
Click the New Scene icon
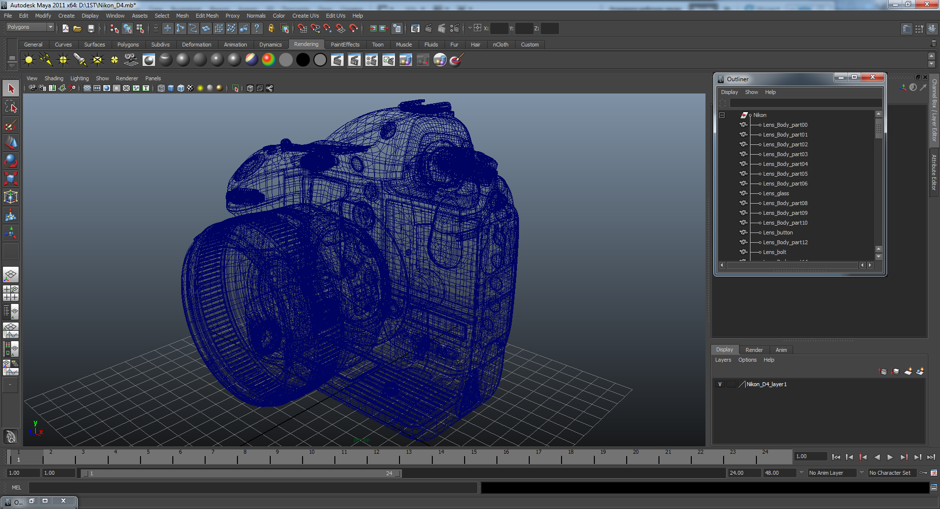click(65, 28)
